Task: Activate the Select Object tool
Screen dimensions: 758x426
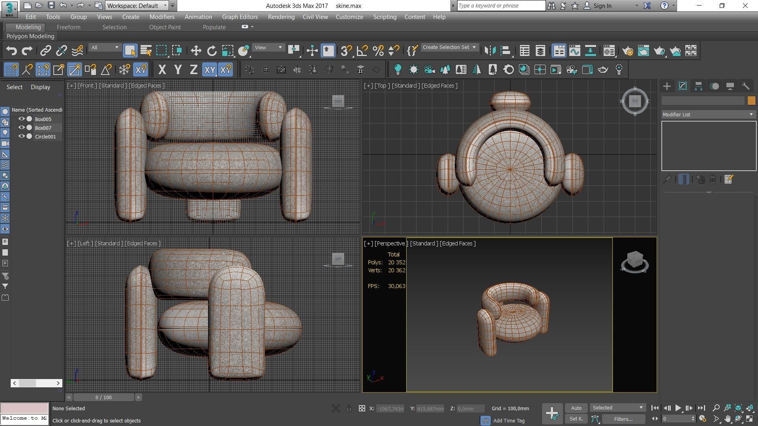Action: [x=130, y=51]
